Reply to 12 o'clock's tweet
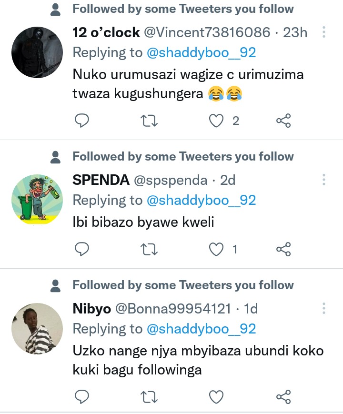 (82, 121)
